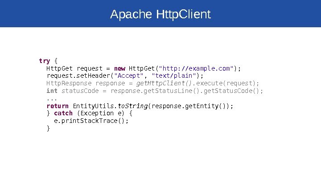Click the final closing brace line
This screenshot has height=181, width=321.
pos(48,128)
